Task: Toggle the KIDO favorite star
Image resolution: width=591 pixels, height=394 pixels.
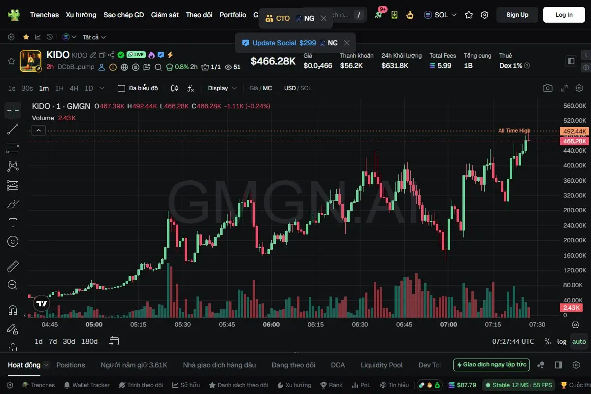Action: (11, 61)
